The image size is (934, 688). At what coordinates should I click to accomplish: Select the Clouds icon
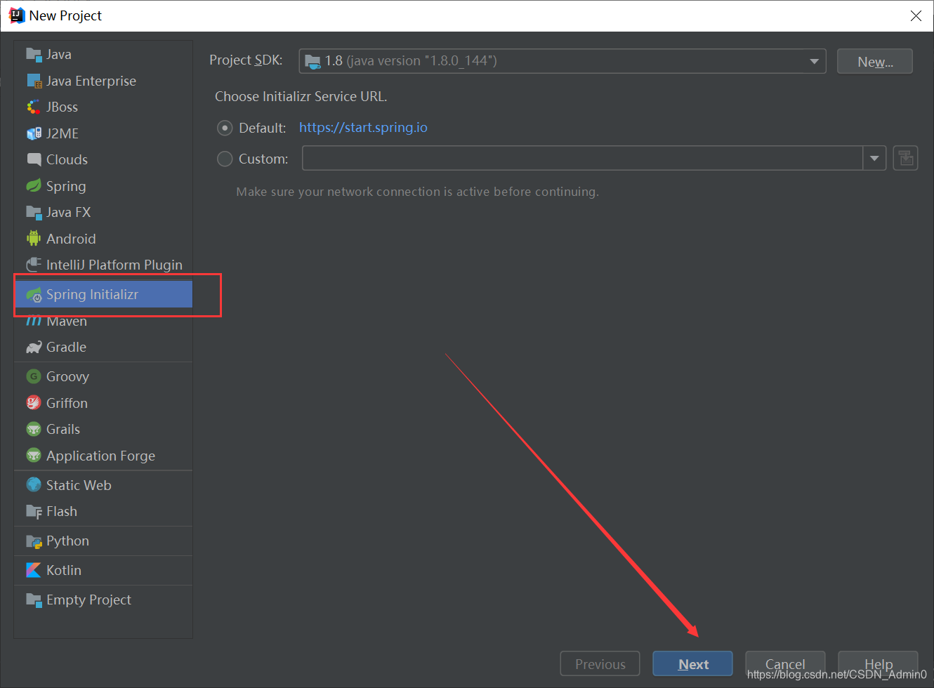[34, 160]
